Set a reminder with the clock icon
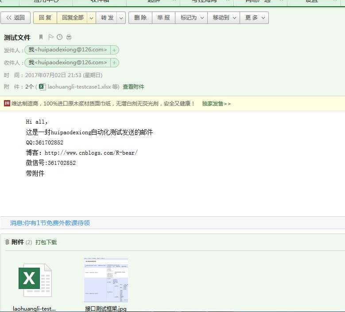345x312 pixels. coord(60,37)
